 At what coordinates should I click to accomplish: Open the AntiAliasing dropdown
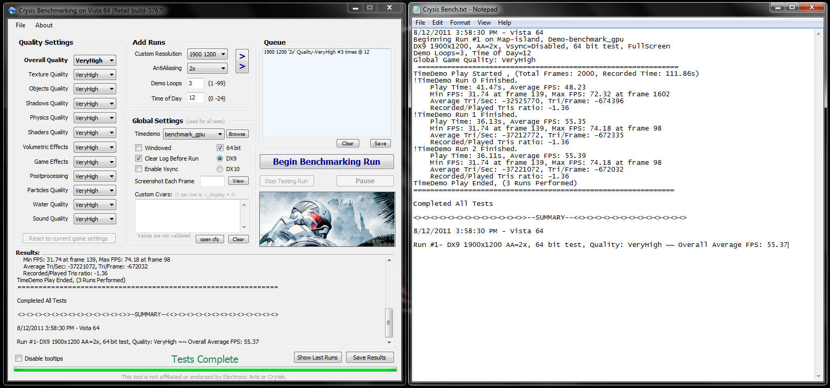point(207,68)
